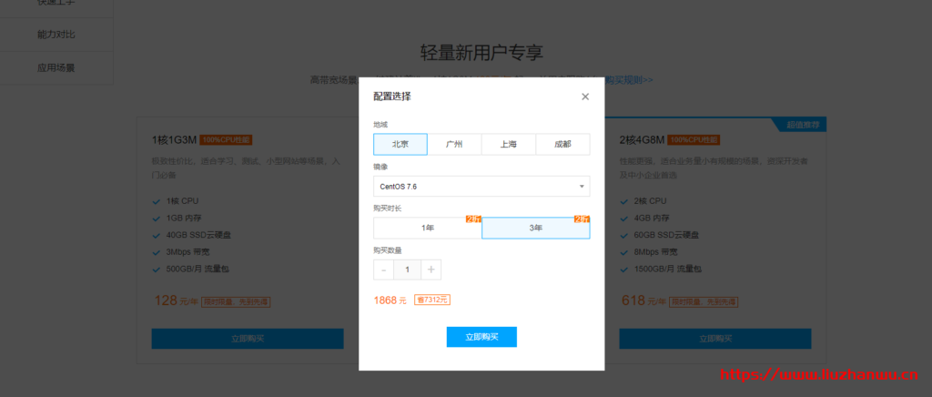Close the 配置选择 dialog
This screenshot has height=397, width=932.
point(585,97)
